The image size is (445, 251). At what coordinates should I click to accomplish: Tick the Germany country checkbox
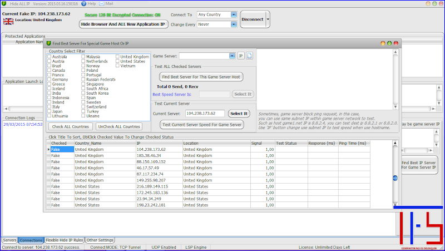coord(50,79)
